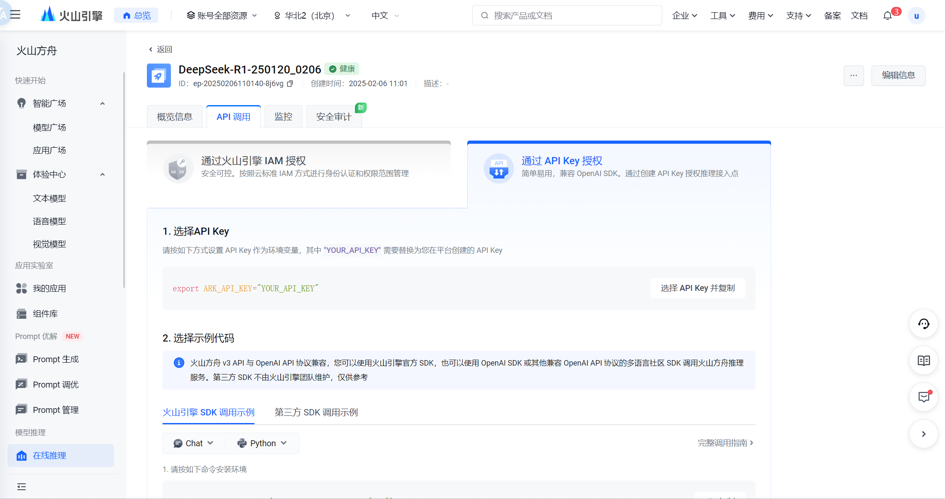945x499 pixels.
Task: Select 火山引擎 SDK 调用示例 tab
Action: click(208, 412)
